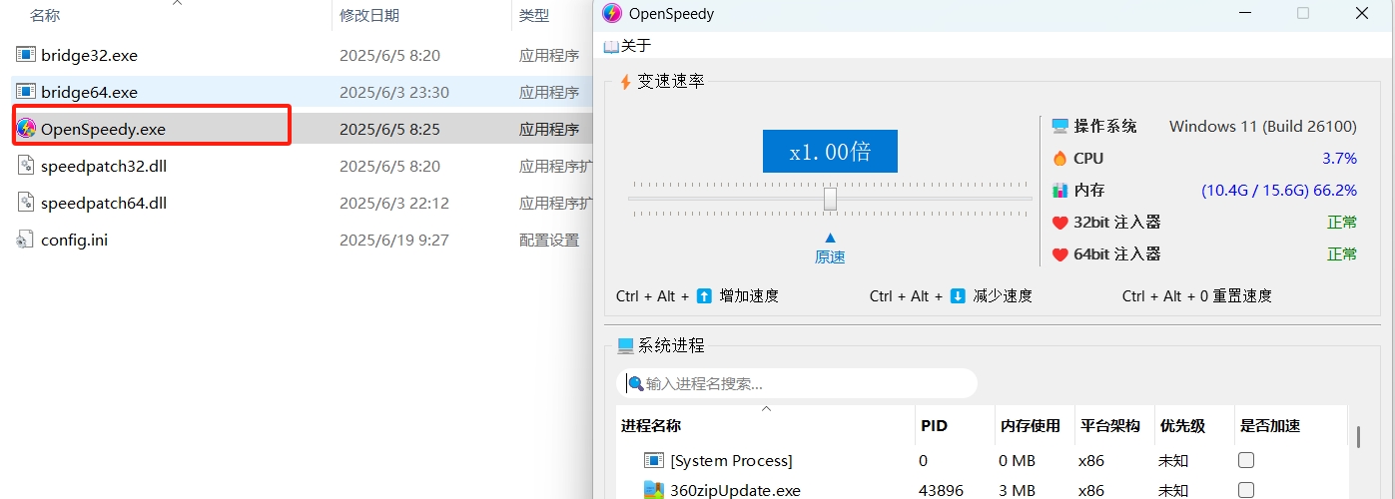Click the 原速 original speed marker
Viewport: 1395px width, 499px height.
830,256
